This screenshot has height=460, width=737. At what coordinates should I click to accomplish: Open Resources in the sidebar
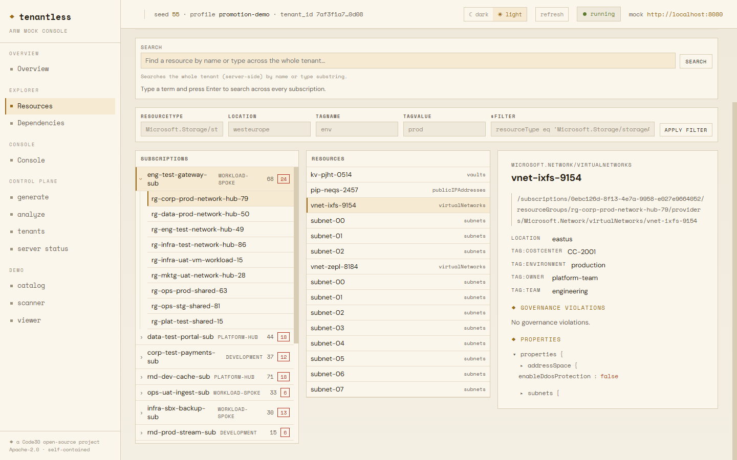[x=60, y=106]
